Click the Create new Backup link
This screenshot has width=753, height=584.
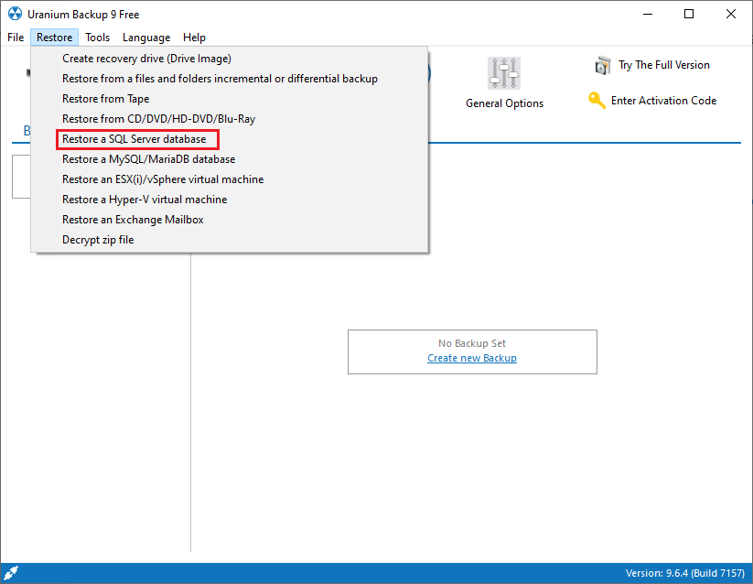tap(472, 358)
